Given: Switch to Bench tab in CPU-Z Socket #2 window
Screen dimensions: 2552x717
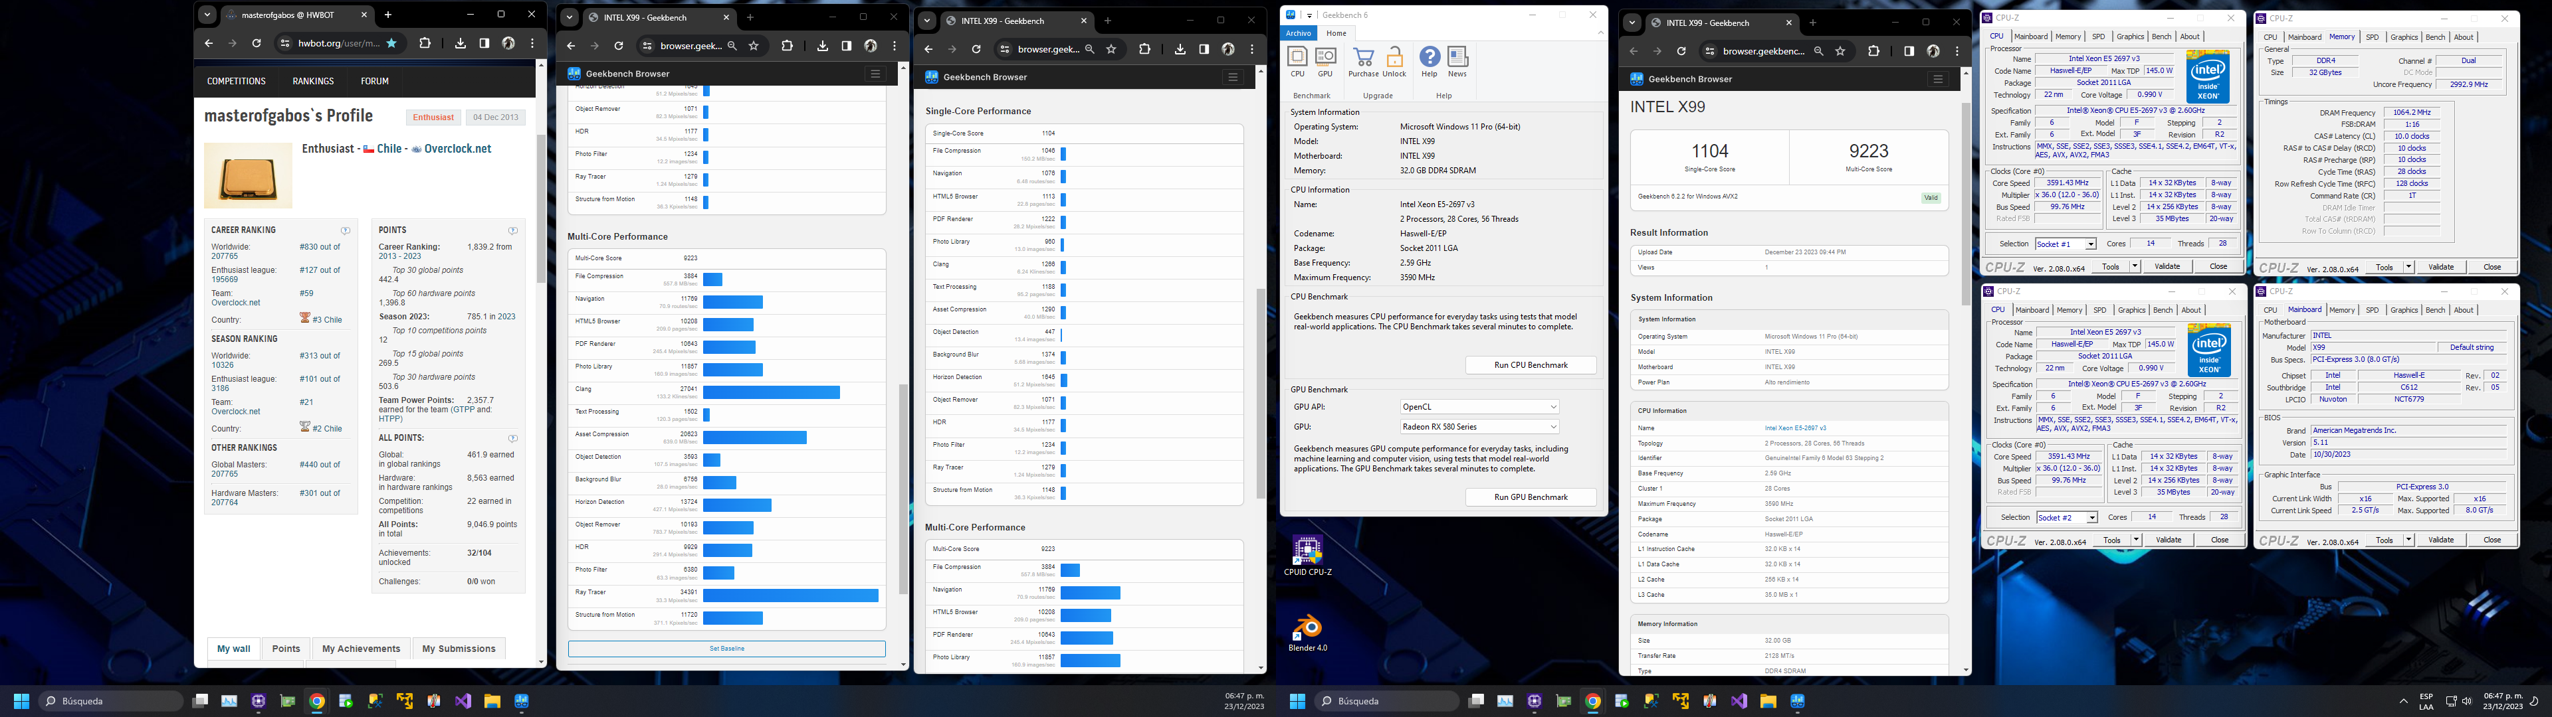Looking at the screenshot, I should pos(2163,310).
